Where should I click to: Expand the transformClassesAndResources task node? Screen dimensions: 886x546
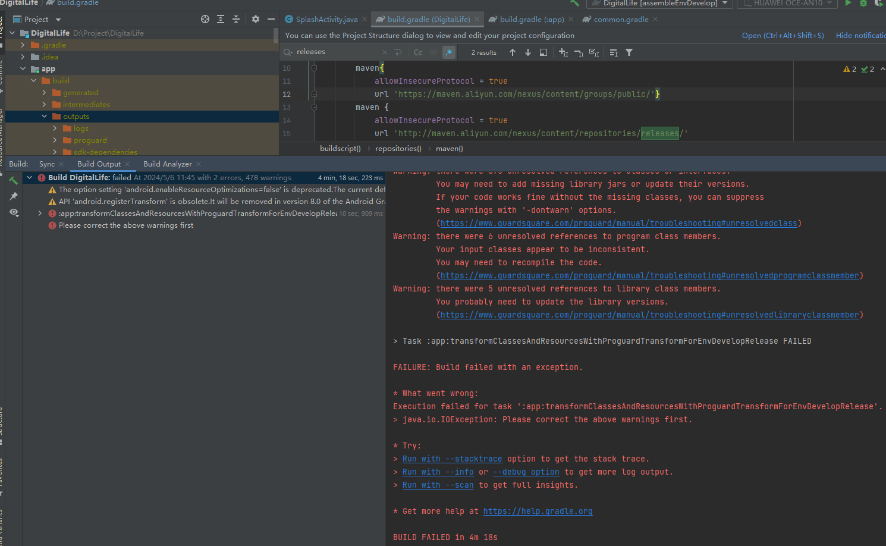(x=40, y=213)
